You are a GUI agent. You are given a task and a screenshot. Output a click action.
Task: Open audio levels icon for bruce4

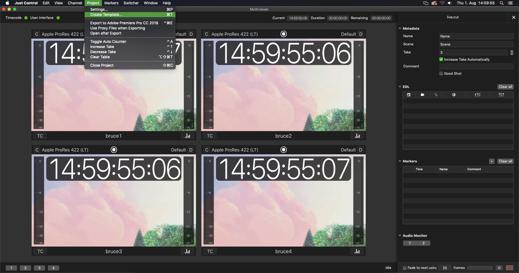point(357,251)
